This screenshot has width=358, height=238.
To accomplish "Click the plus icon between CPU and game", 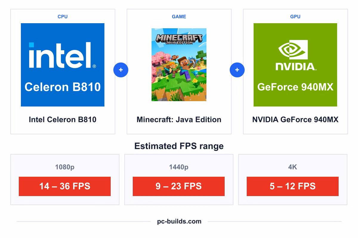I will pos(121,70).
